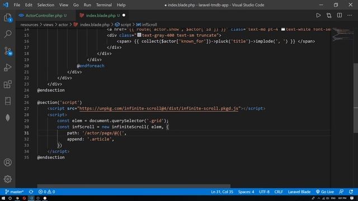Open the Manage gear icon
Screen dimensions: 358x201
[7, 179]
